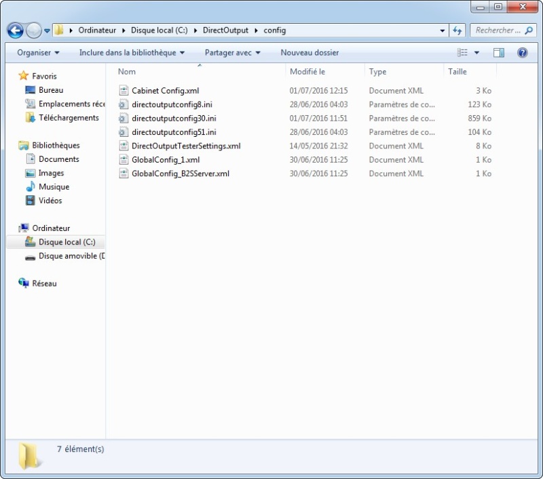Open the Vidéos library
The height and width of the screenshot is (479, 543).
click(x=50, y=201)
